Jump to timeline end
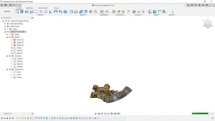This screenshot has width=215, height=121. pyautogui.click(x=13, y=118)
